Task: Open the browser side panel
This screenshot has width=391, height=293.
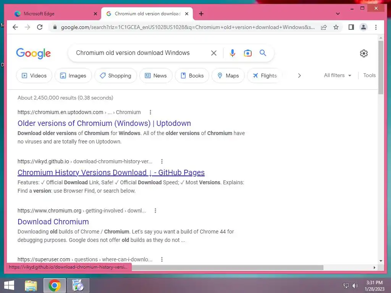Action: [351, 27]
